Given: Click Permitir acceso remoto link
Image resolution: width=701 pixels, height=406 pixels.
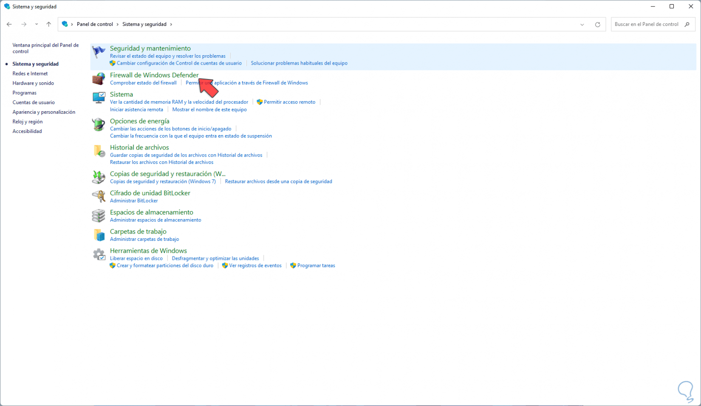Looking at the screenshot, I should [x=290, y=102].
